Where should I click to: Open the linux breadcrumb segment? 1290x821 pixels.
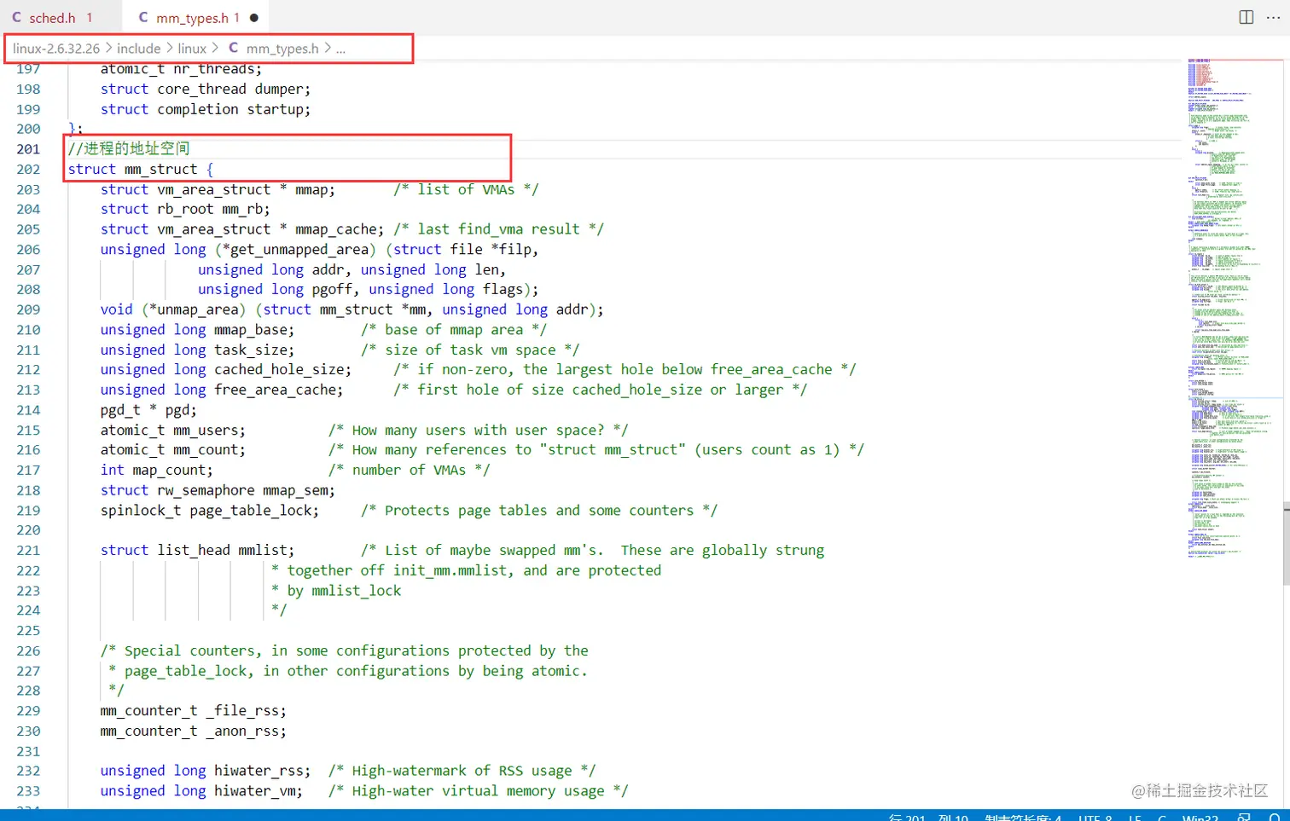(x=192, y=49)
